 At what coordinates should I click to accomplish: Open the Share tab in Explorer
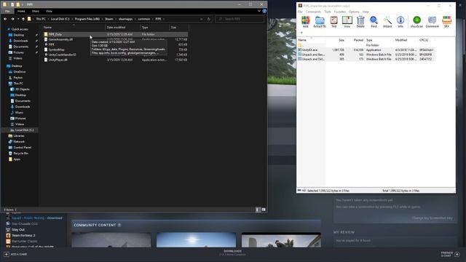36,11
